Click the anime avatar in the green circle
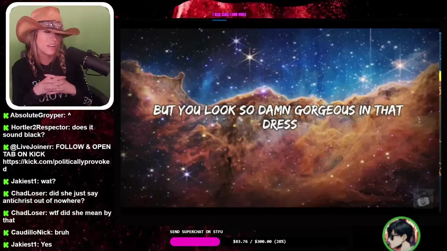This screenshot has height=251, width=447. (x=401, y=234)
